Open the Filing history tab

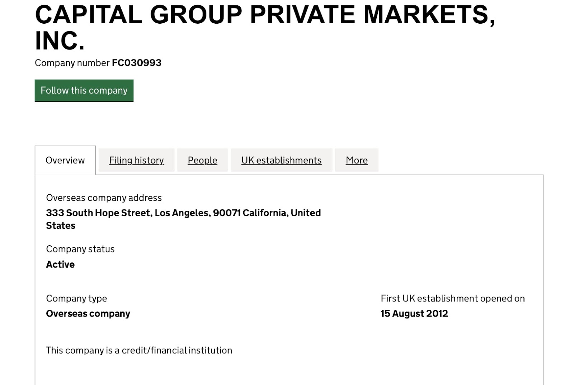pos(136,160)
